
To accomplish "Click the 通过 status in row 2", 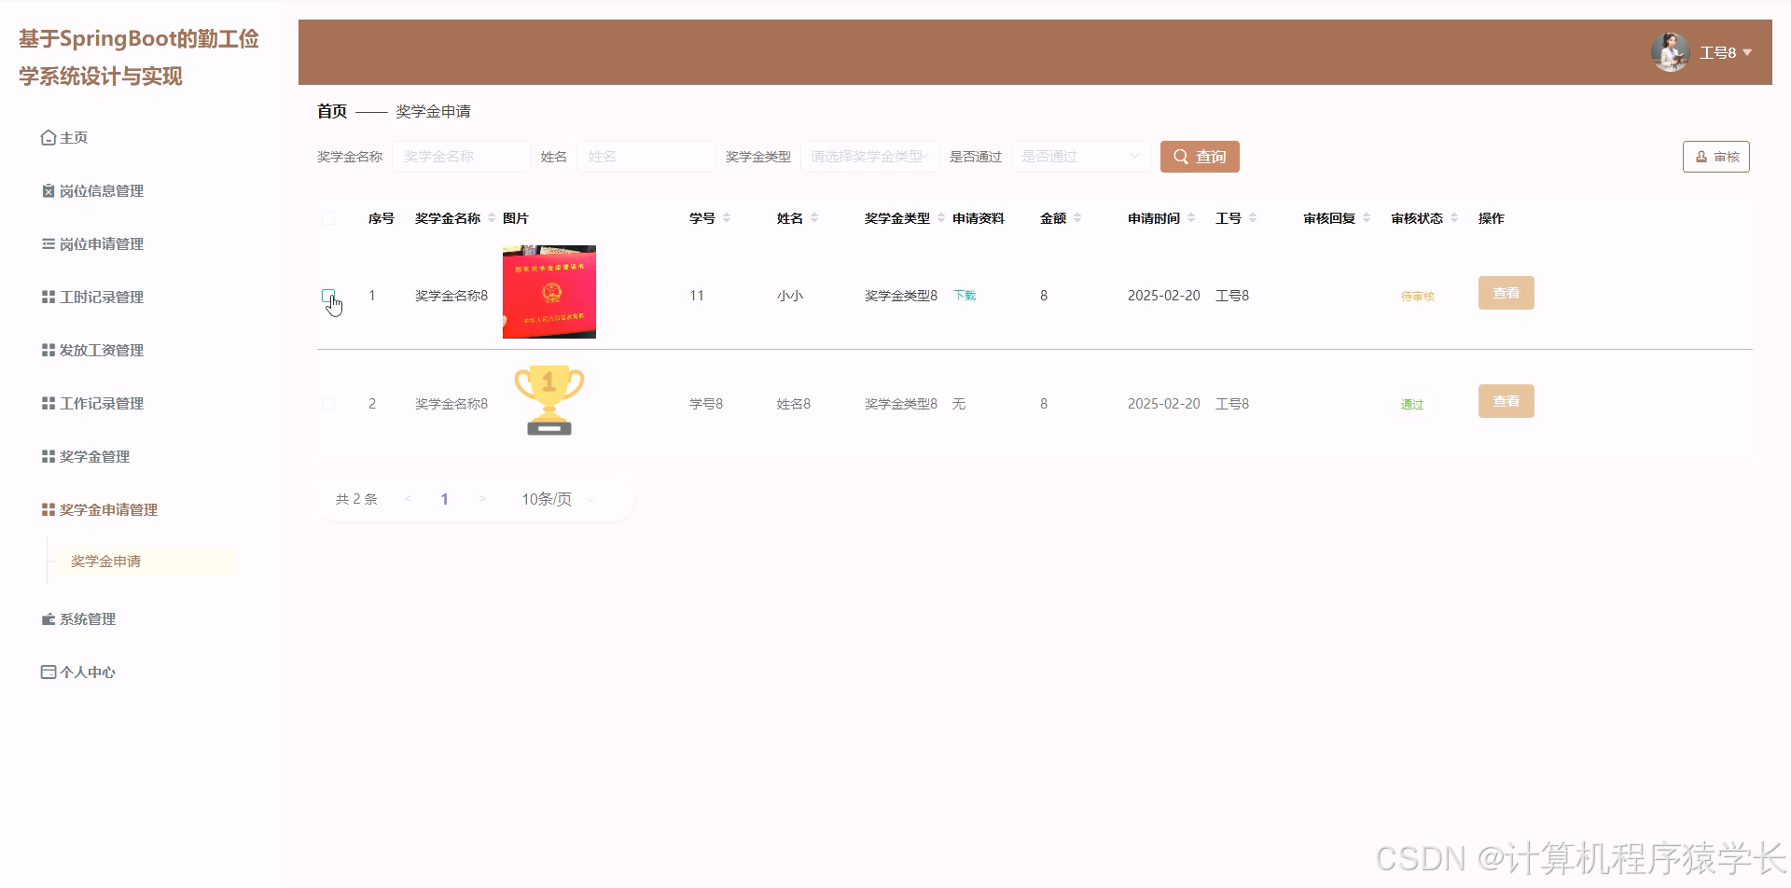I will tap(1412, 405).
